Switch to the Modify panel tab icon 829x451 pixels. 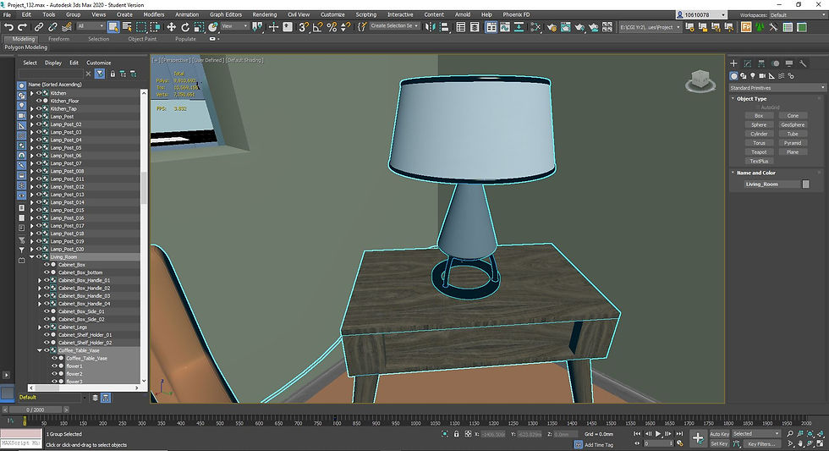[x=748, y=63]
